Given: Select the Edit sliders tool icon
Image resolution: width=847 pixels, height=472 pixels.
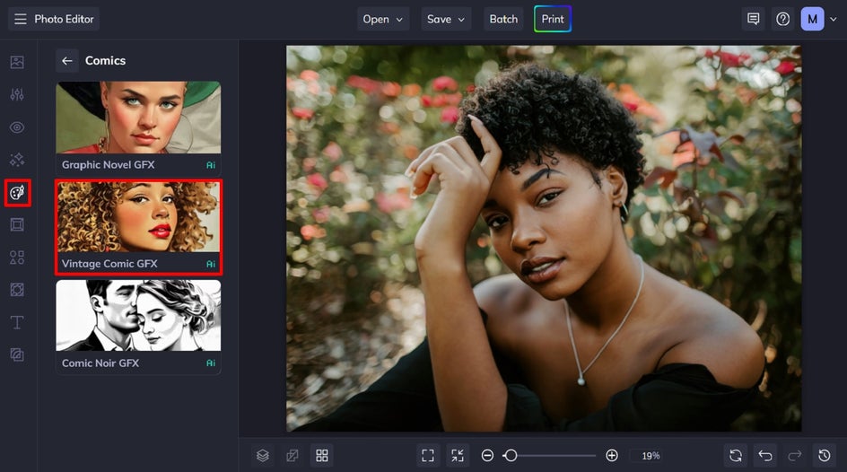Looking at the screenshot, I should 17,95.
